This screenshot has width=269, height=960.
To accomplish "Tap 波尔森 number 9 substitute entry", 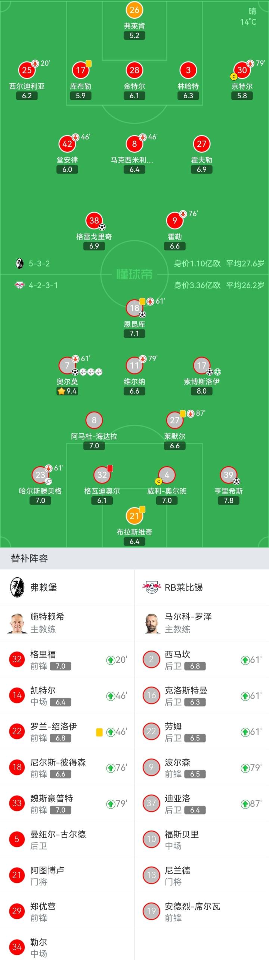I will click(x=202, y=768).
